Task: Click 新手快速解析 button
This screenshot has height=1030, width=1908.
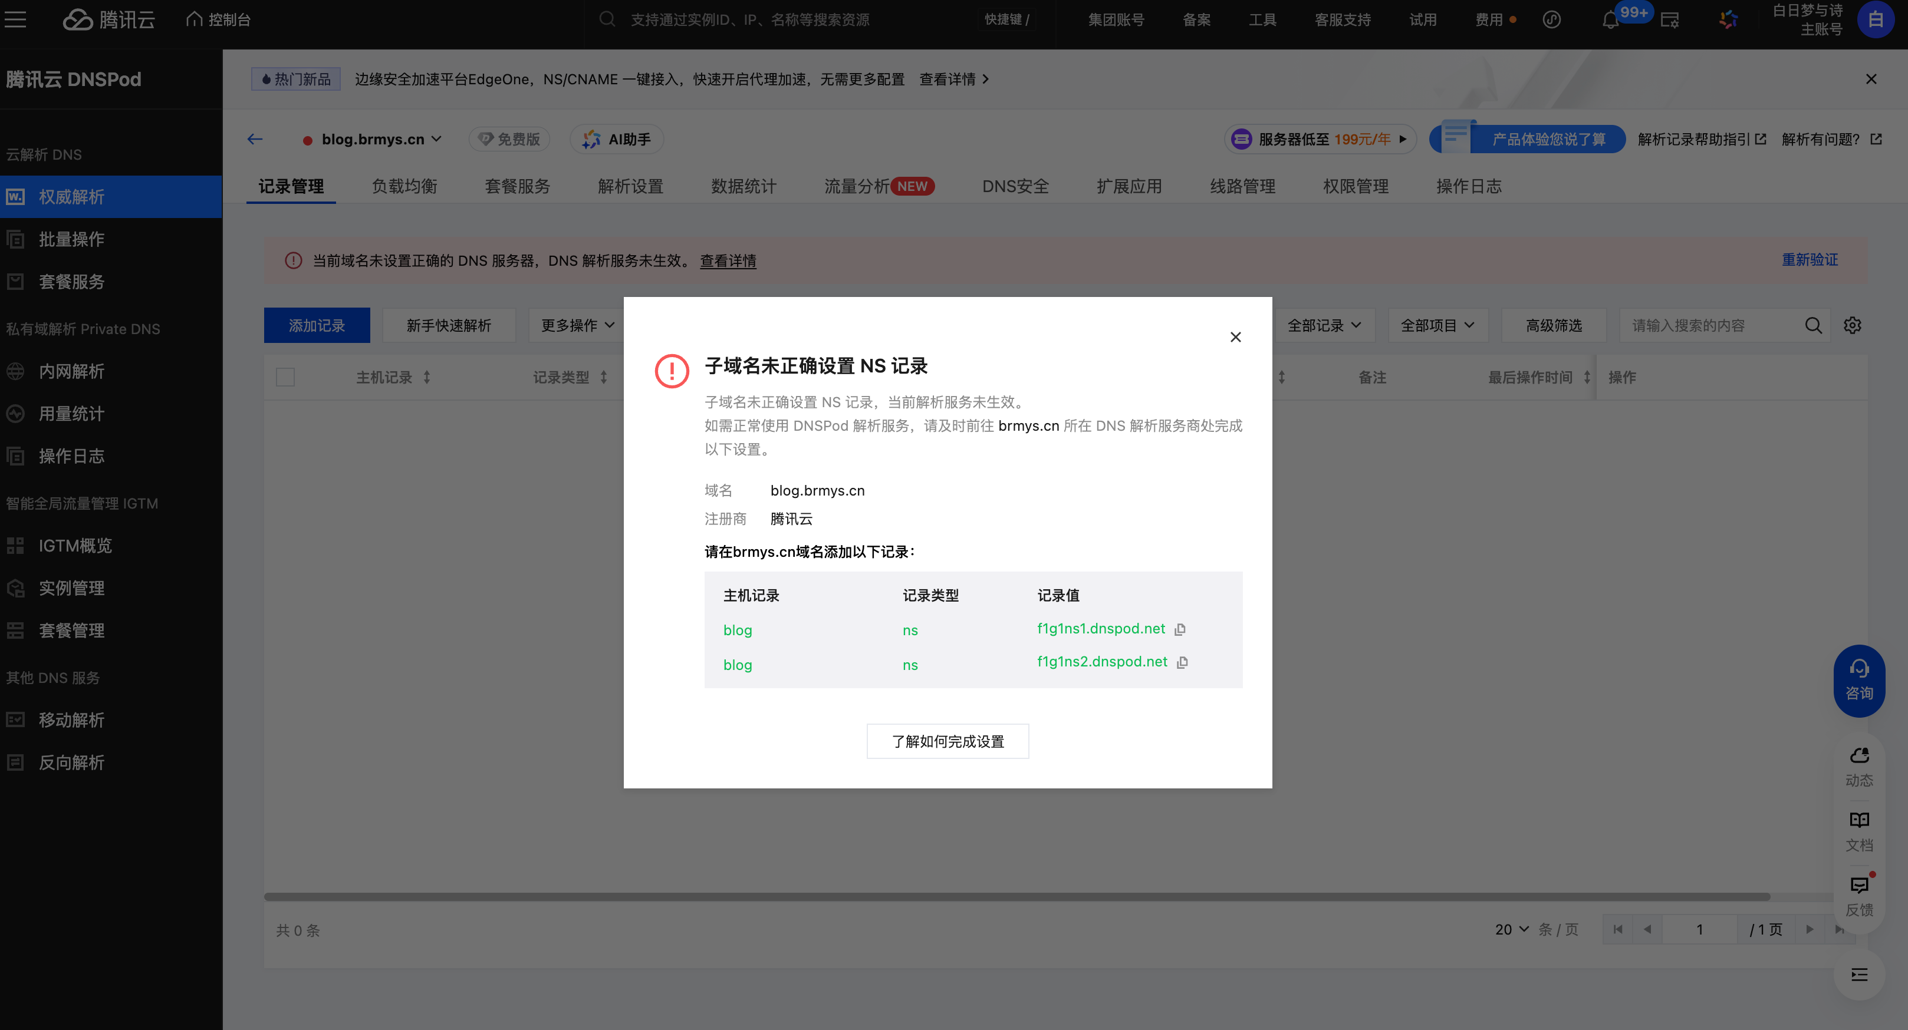Action: [x=448, y=325]
